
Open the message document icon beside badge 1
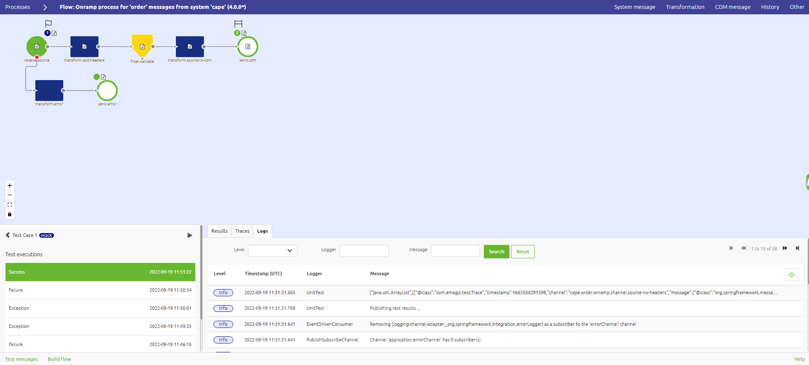click(x=54, y=33)
